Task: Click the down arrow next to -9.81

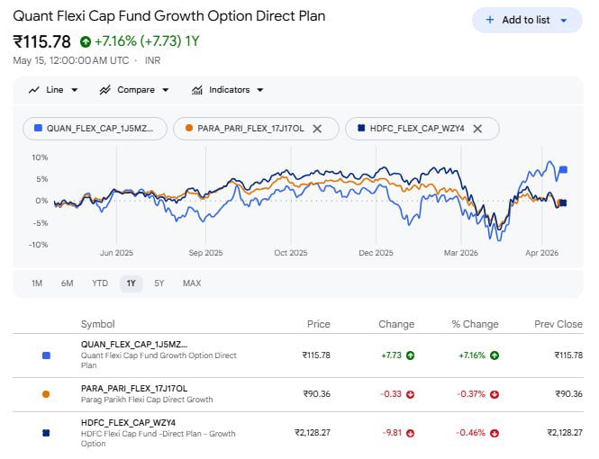Action: click(410, 433)
